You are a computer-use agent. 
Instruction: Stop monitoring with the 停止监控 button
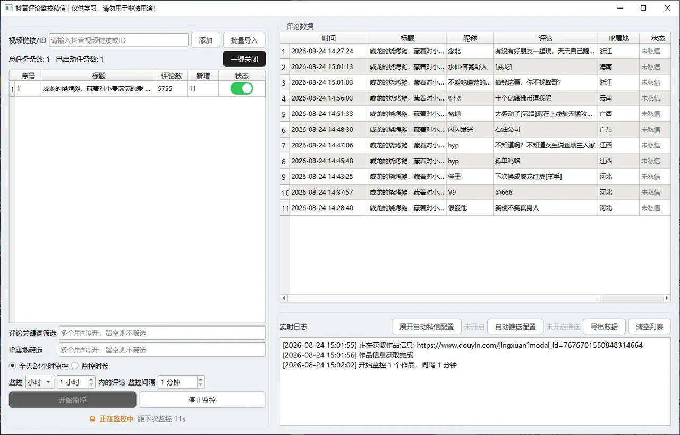202,400
